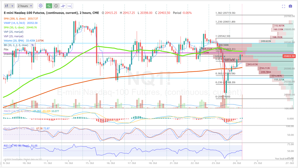The width and height of the screenshot is (298, 168).
Task: Toggle visibility eye beside the BB indicator
Action: point(33,45)
